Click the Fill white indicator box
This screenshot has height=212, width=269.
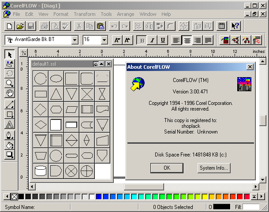point(251,207)
